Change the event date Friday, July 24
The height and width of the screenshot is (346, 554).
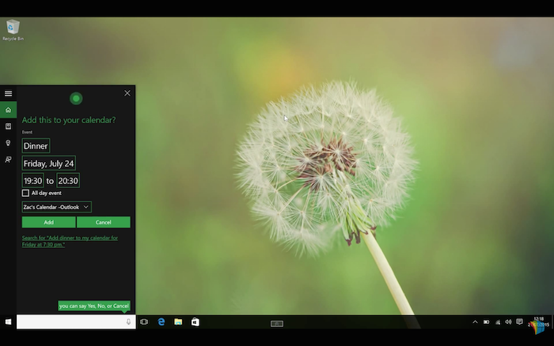[x=49, y=164]
